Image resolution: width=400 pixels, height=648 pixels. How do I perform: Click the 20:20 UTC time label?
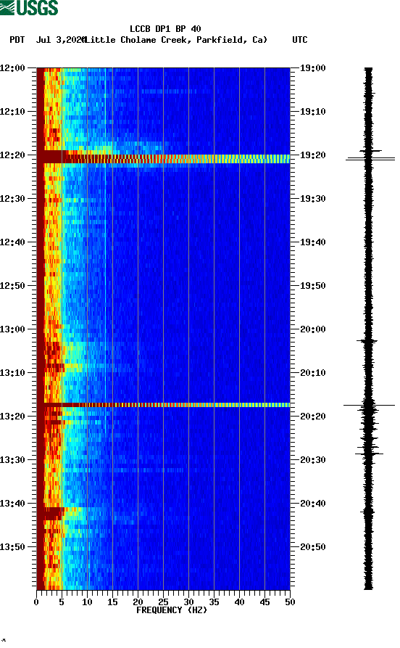pos(313,417)
